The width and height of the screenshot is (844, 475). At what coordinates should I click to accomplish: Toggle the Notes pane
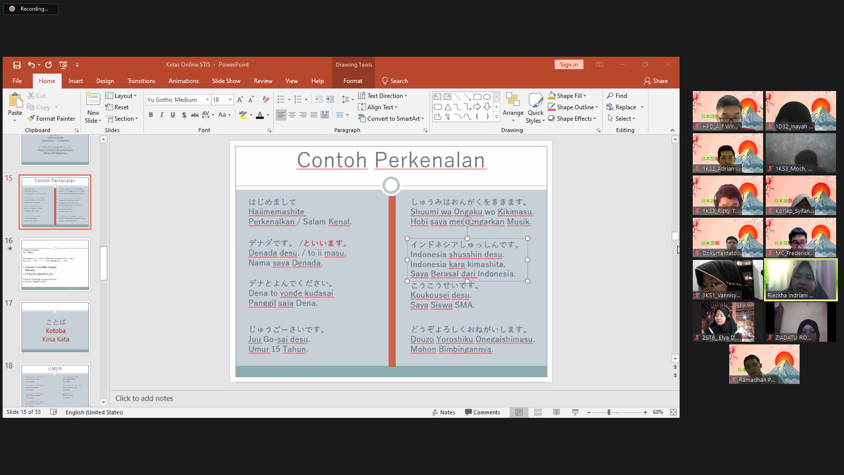point(444,412)
